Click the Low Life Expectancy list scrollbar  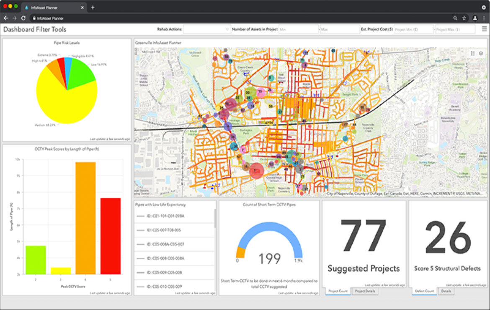[215, 218]
